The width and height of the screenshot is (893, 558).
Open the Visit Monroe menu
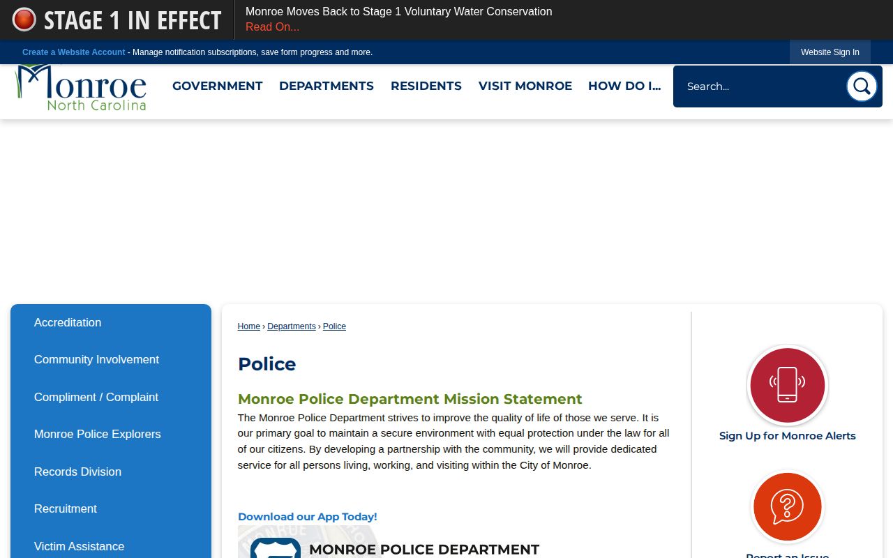pyautogui.click(x=525, y=86)
